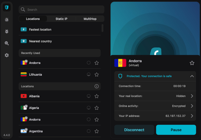Click into the Search field
The width and height of the screenshot is (201, 140).
point(62,10)
